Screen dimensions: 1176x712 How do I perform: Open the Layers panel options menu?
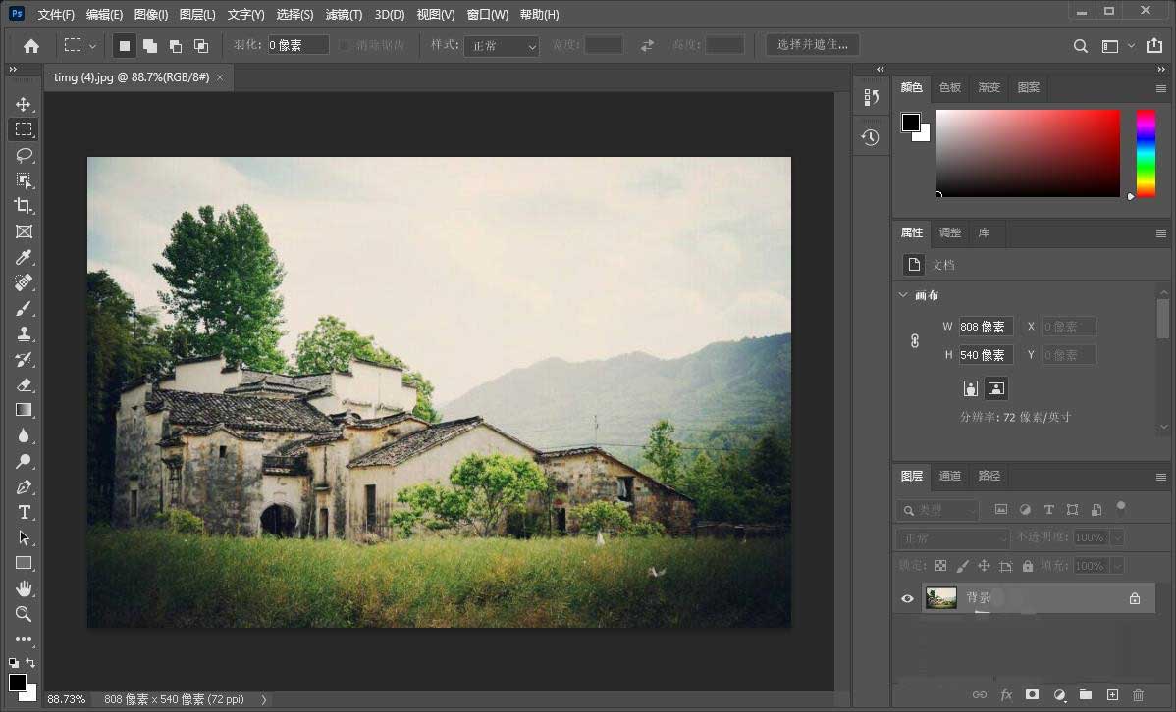(x=1161, y=477)
